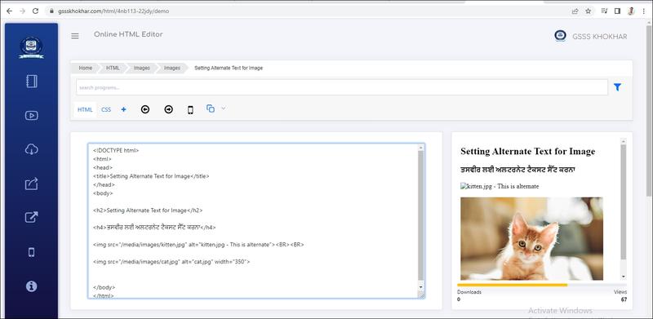This screenshot has height=319, width=653.
Task: Click the yellow progress bar under preview
Action: pyautogui.click(x=513, y=285)
